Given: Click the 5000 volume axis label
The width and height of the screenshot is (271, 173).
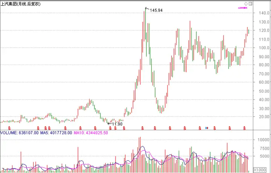Looking at the screenshot, I should pyautogui.click(x=265, y=156).
